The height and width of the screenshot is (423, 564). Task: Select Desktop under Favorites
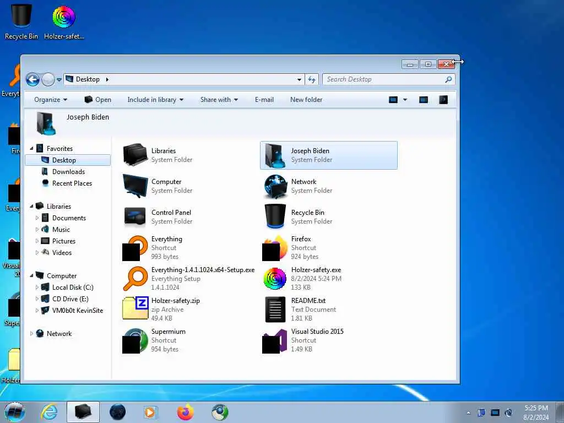tap(68, 160)
